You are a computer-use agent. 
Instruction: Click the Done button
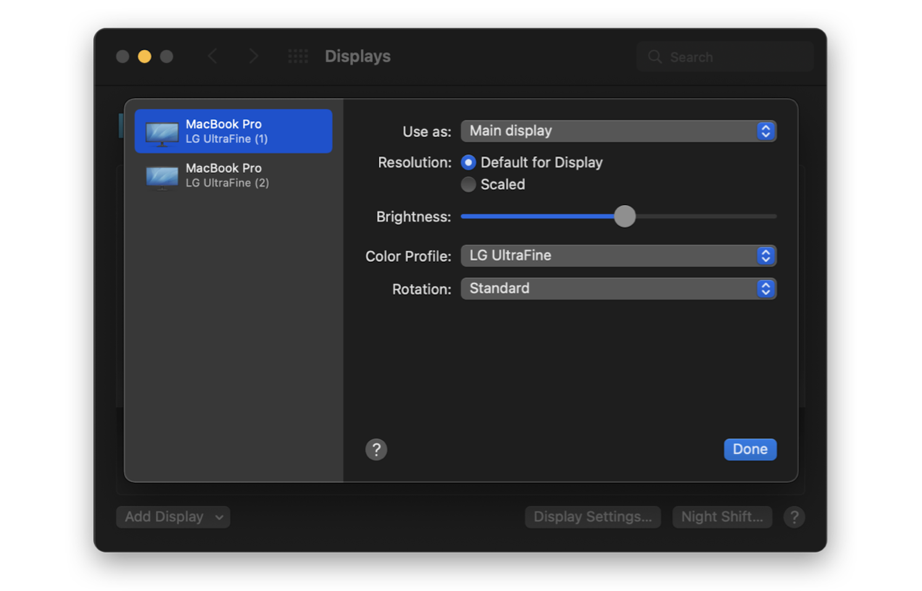(x=750, y=450)
